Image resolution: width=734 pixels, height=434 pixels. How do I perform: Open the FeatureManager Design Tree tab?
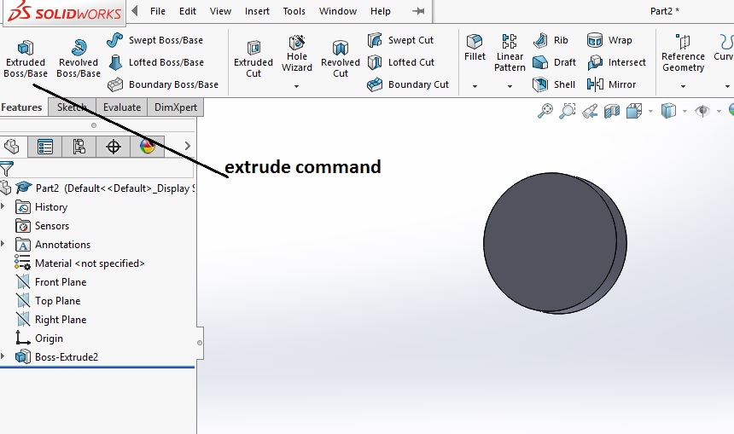coord(11,147)
